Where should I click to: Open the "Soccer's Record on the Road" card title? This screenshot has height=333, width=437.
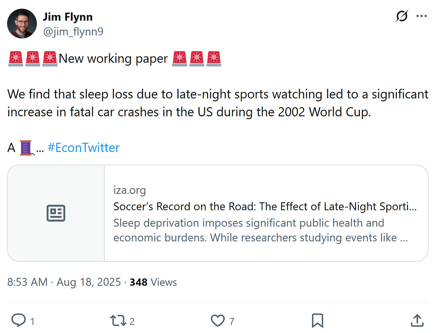[x=265, y=207]
